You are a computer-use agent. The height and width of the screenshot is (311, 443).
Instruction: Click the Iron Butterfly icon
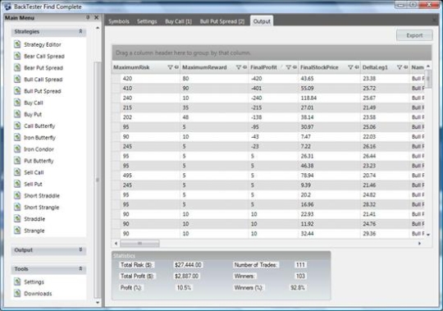17,137
